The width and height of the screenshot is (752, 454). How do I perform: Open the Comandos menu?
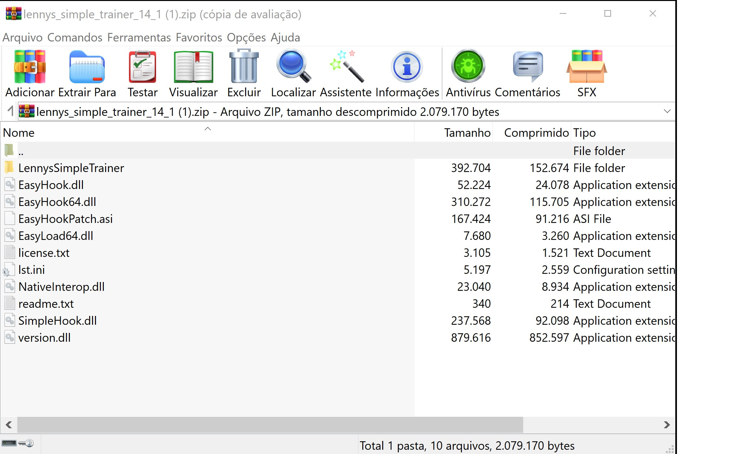(75, 38)
